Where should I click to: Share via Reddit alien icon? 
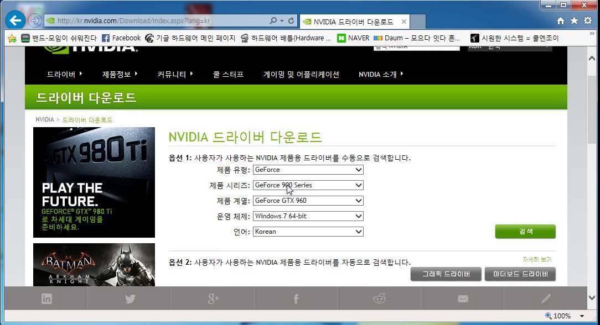coord(379,298)
